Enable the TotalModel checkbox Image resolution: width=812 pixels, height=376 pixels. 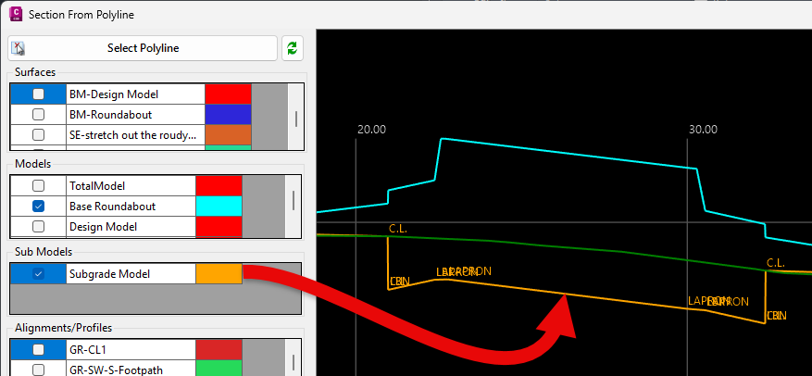38,185
